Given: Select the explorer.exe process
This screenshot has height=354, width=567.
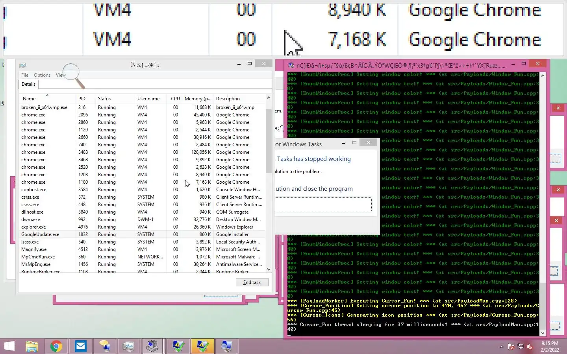Looking at the screenshot, I should tap(142, 227).
